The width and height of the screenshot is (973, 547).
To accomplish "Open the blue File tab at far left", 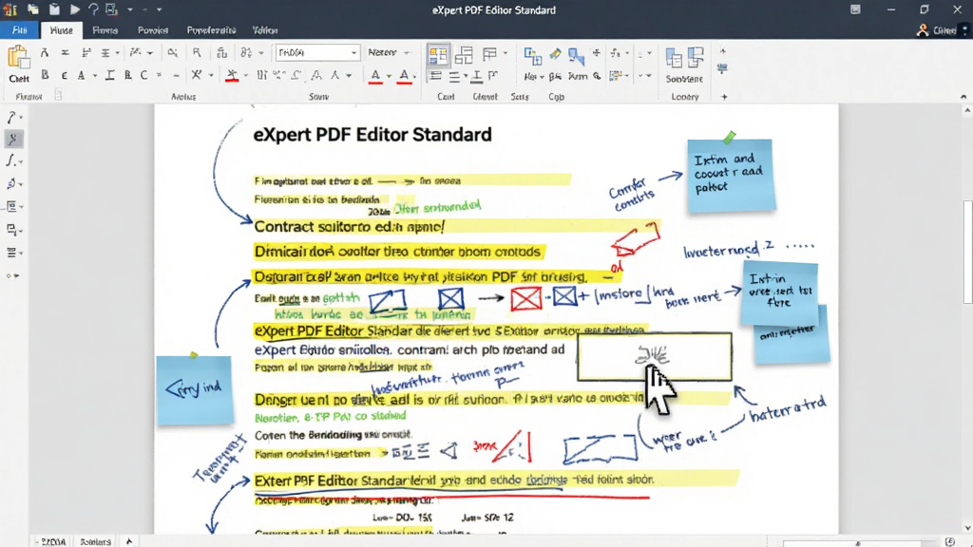I will tap(19, 29).
